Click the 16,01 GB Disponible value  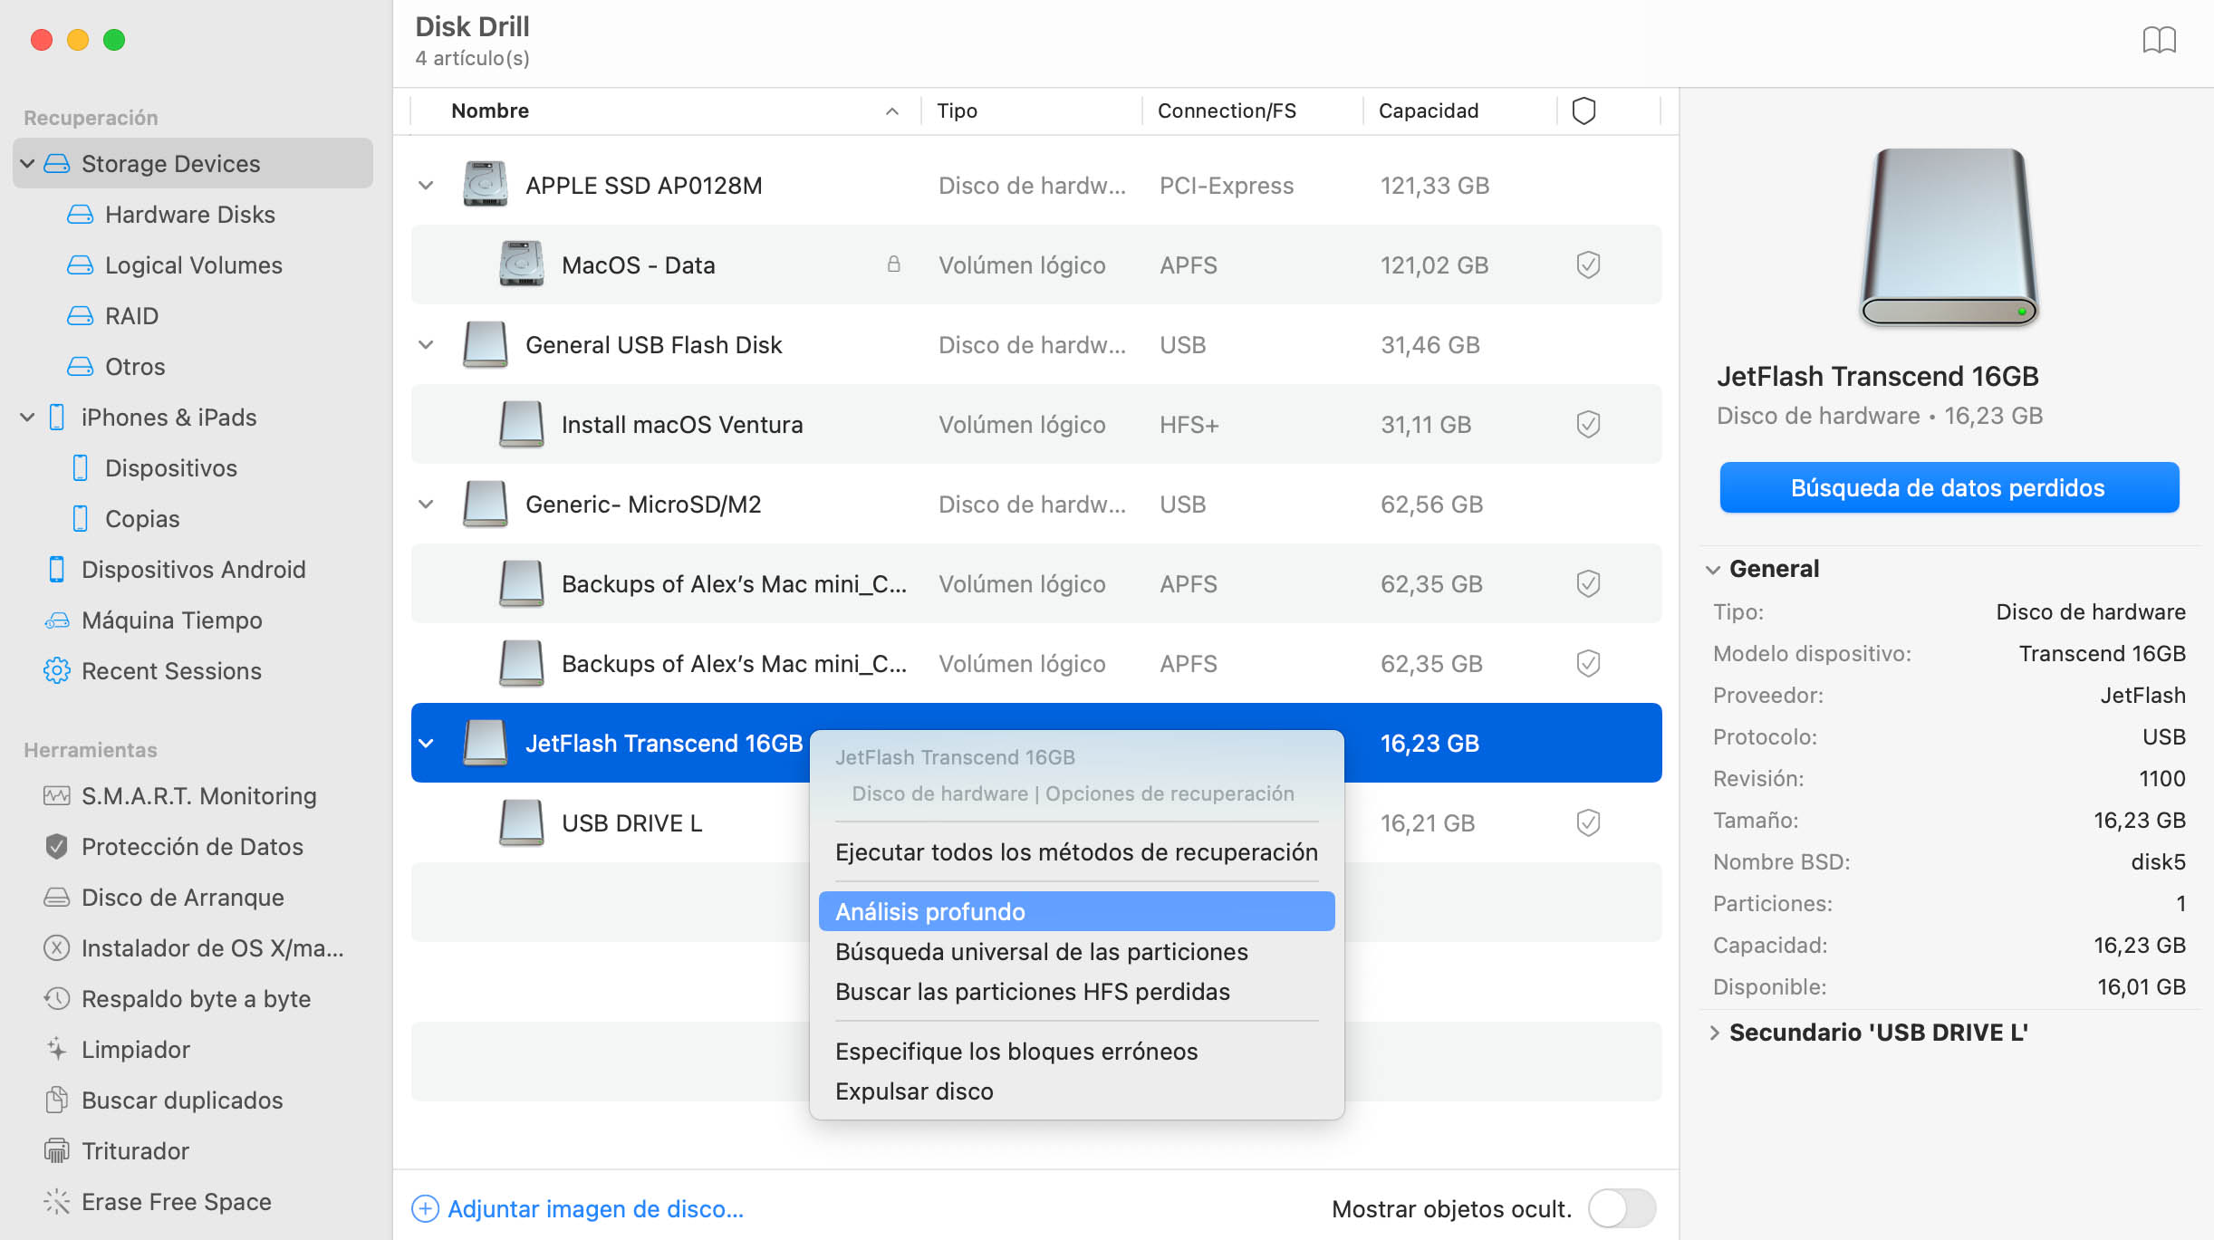2142,987
